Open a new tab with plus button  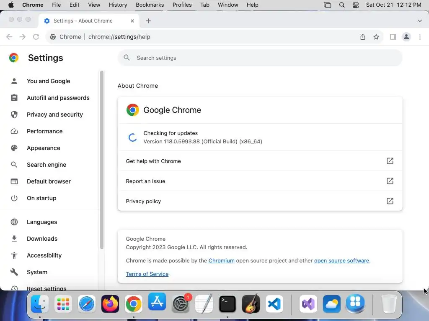(148, 21)
